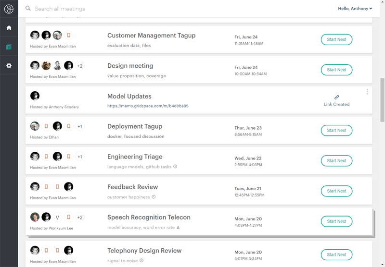
Task: Start Next for Feedback Review
Action: click(x=336, y=191)
